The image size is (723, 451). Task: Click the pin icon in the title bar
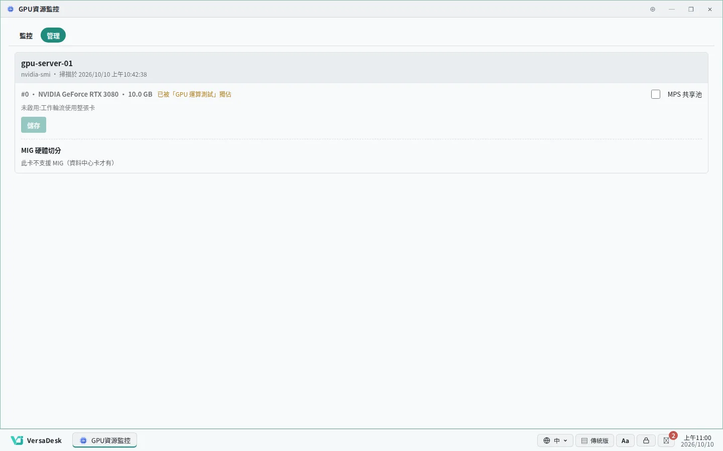pyautogui.click(x=653, y=9)
